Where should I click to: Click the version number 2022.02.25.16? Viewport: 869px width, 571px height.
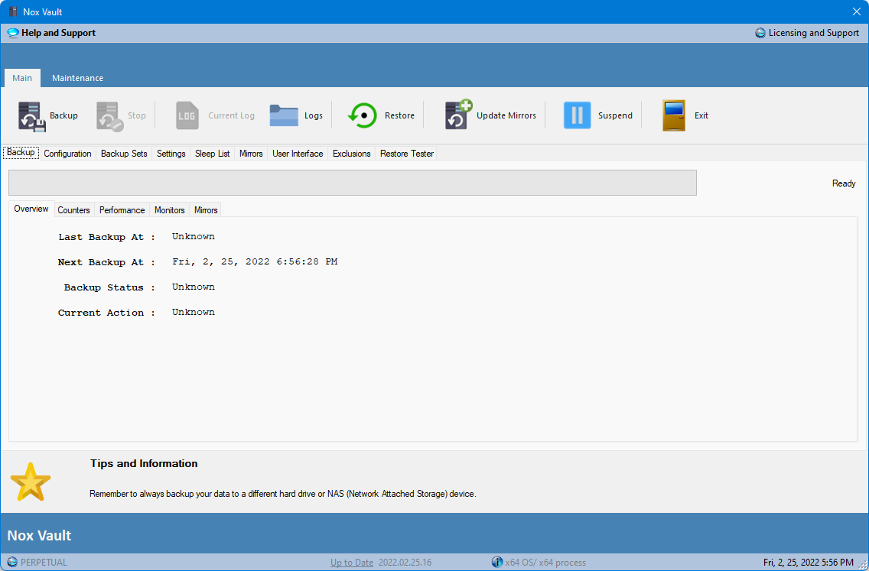(x=405, y=562)
